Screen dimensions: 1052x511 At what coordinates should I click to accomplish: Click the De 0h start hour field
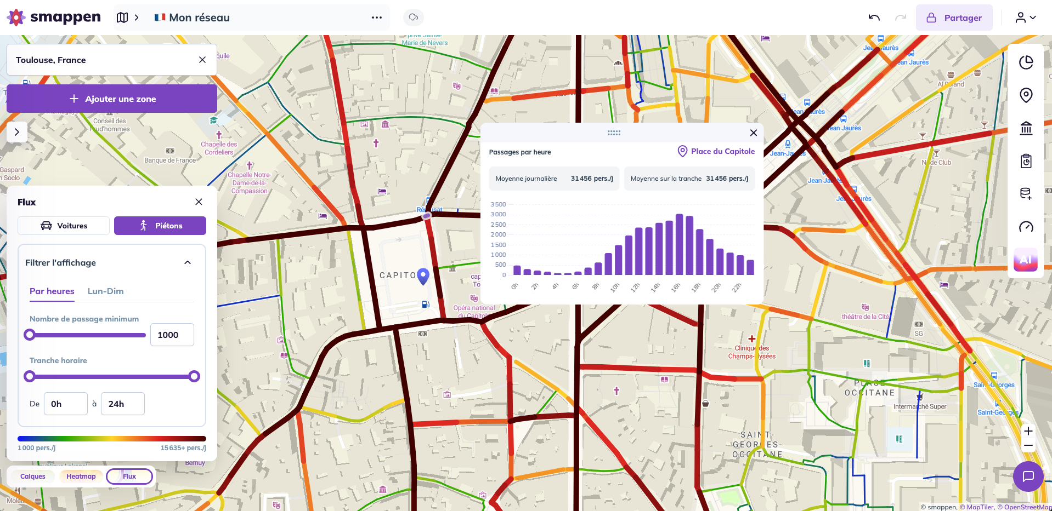point(66,404)
